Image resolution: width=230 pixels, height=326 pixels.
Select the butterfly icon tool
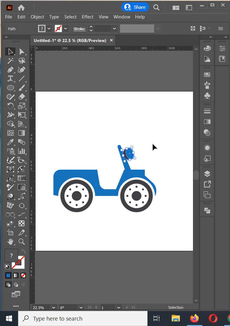click(x=10, y=206)
